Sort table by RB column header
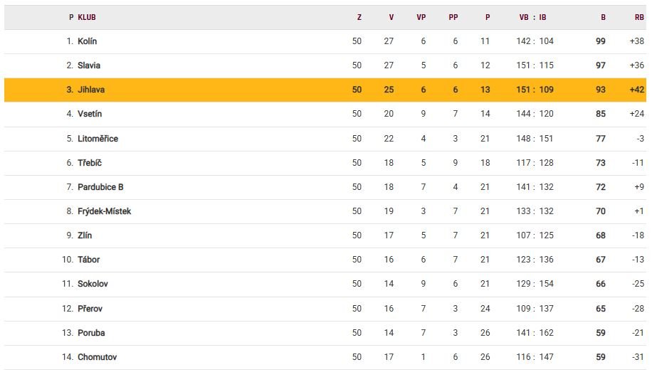The width and height of the screenshot is (652, 377). (638, 17)
